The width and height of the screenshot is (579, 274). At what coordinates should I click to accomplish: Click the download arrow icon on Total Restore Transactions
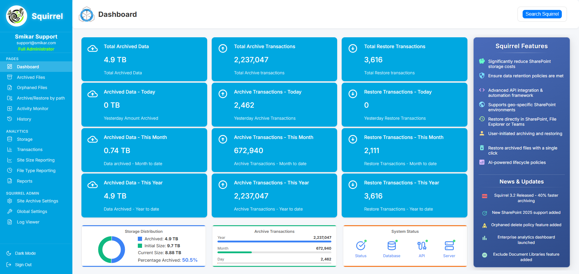(353, 48)
